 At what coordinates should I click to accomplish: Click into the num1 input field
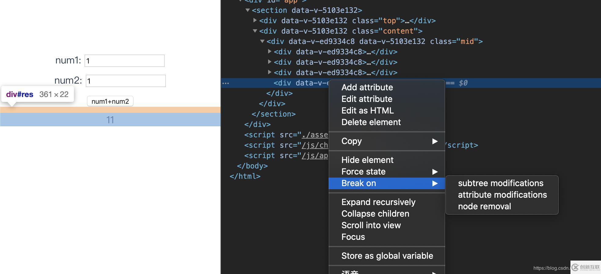click(x=125, y=61)
